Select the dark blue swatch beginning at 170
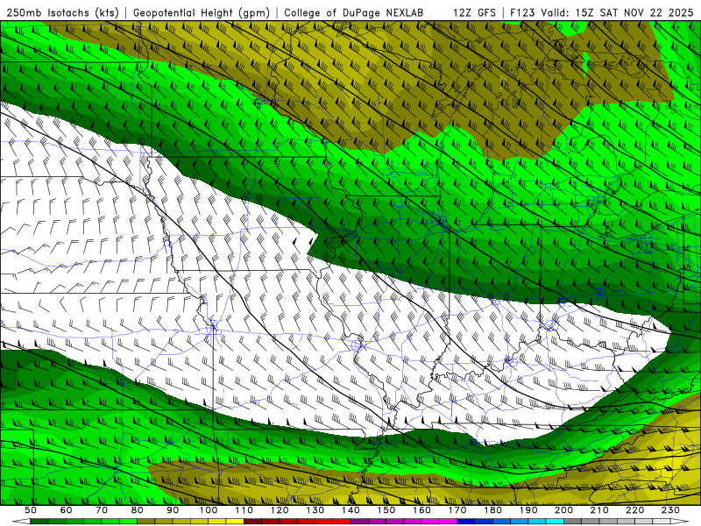This screenshot has width=701, height=526. tap(466, 522)
